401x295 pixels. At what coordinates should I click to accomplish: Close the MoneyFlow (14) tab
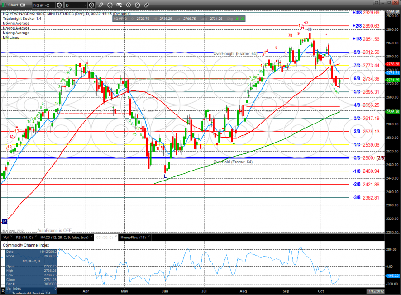tap(149, 237)
